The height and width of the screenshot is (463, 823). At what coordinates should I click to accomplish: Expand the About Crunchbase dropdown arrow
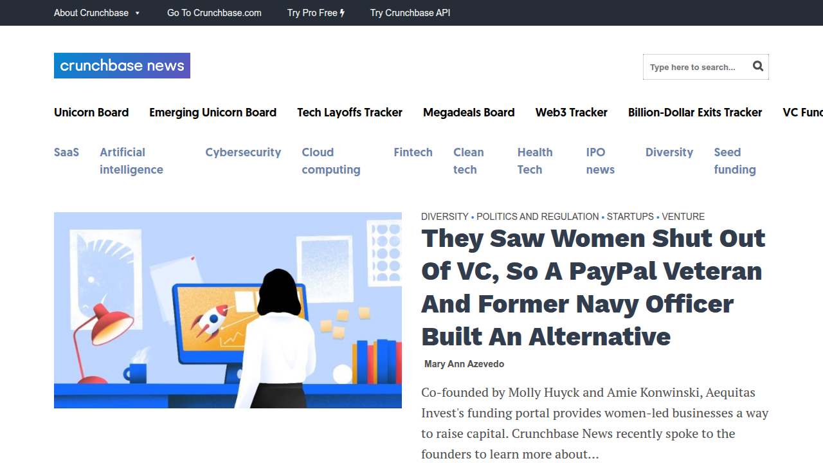tap(138, 13)
